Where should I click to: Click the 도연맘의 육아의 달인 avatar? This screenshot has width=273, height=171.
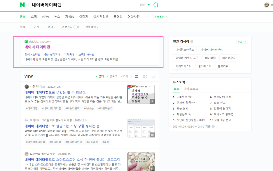click(x=27, y=154)
